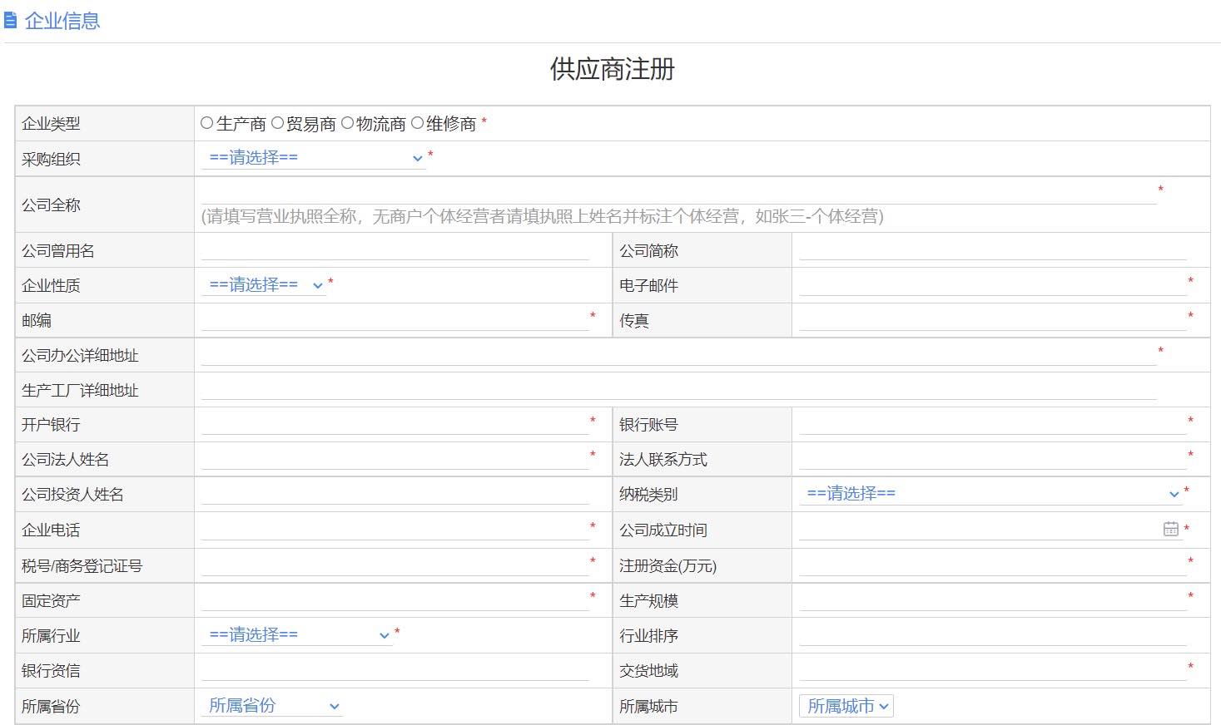Click the 企业信息 section heading

(62, 21)
